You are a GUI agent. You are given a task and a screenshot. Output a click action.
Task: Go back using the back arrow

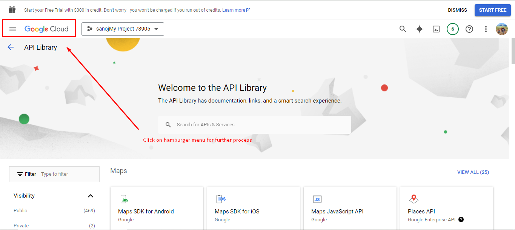[x=11, y=47]
